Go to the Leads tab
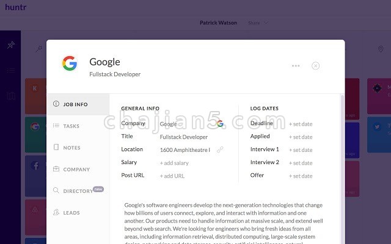 71,213
